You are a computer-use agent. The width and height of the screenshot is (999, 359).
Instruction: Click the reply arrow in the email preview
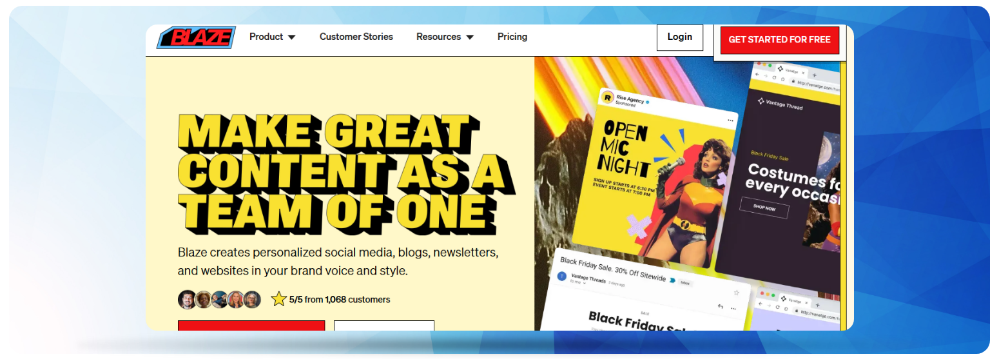pos(720,307)
